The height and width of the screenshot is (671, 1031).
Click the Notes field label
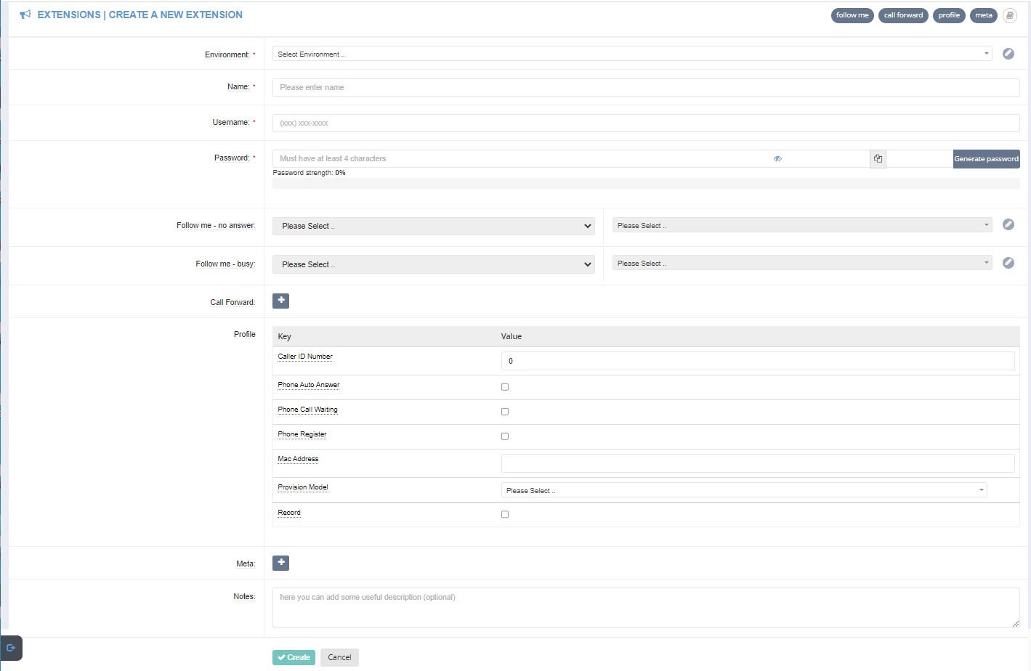(244, 596)
